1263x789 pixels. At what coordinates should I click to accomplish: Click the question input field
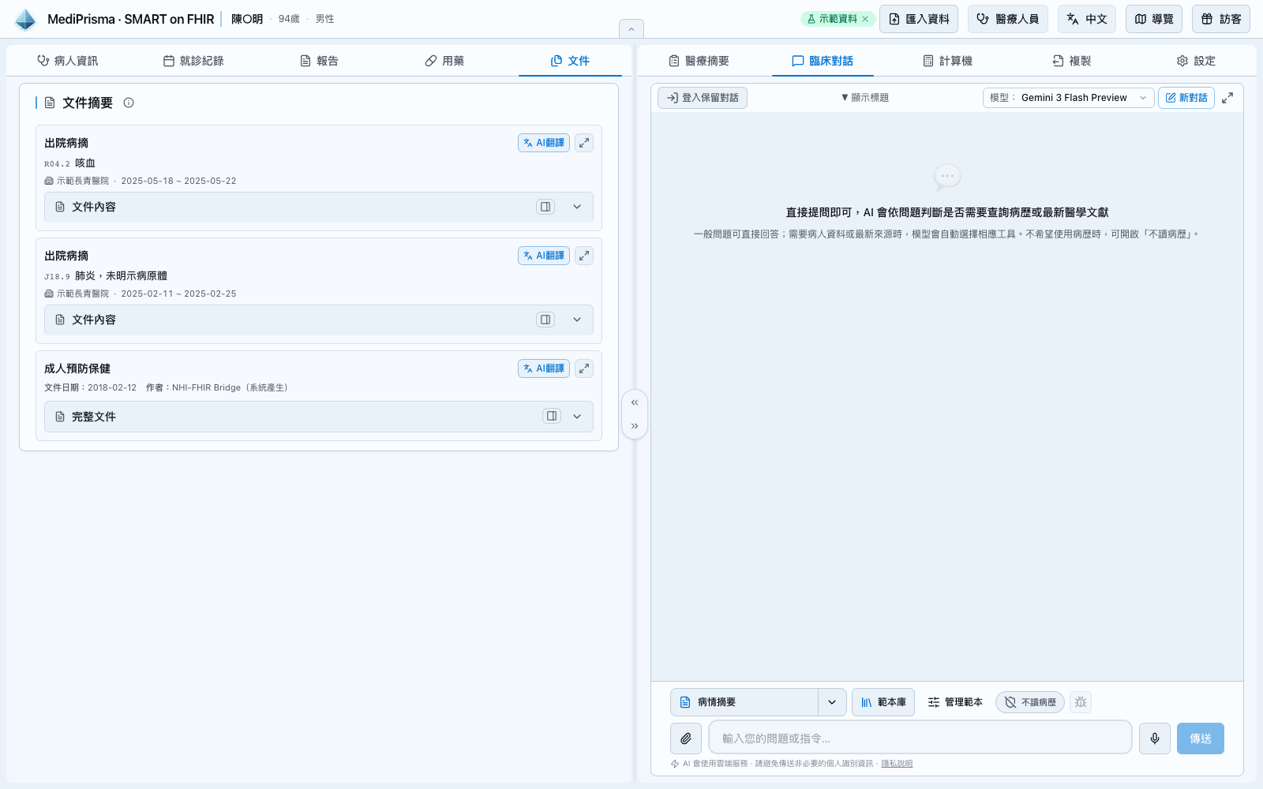(920, 739)
